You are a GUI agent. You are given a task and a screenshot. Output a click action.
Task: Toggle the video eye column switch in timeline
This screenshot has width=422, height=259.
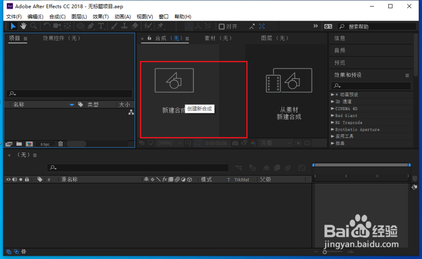[8, 180]
